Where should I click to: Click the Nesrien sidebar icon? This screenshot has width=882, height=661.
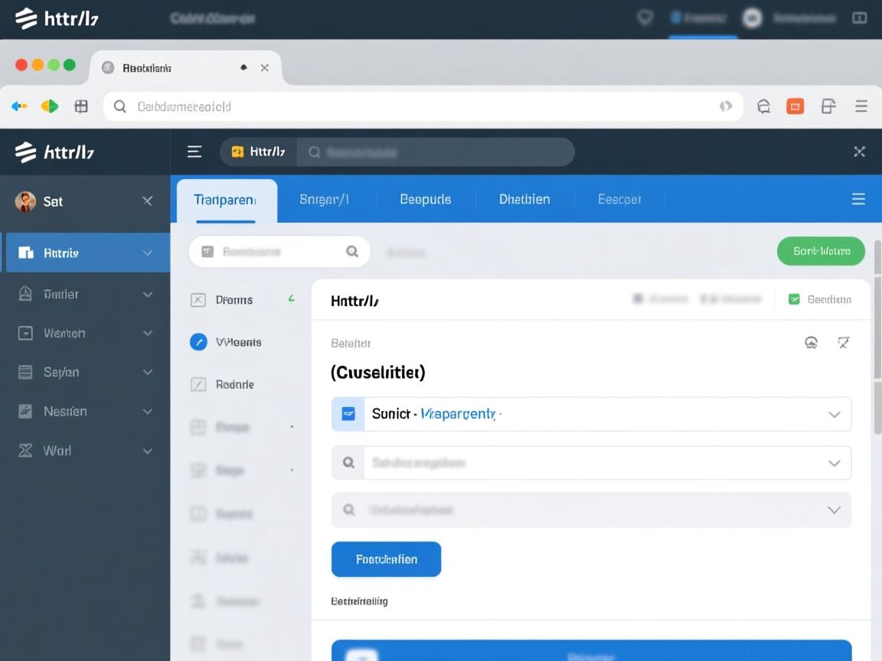click(25, 411)
